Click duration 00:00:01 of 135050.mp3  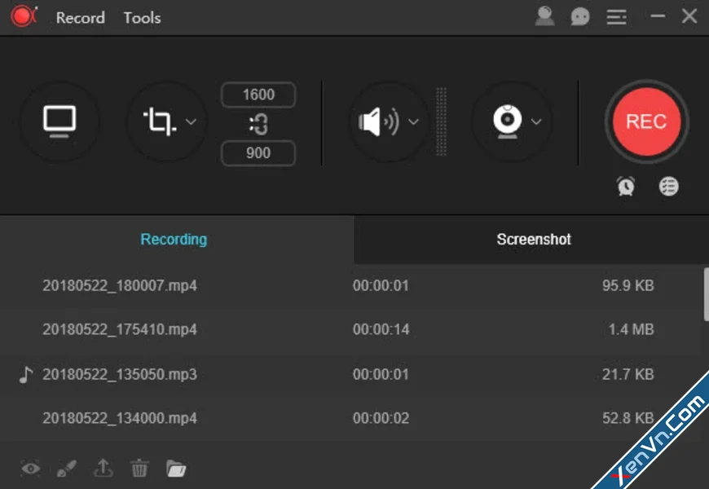[x=381, y=374]
